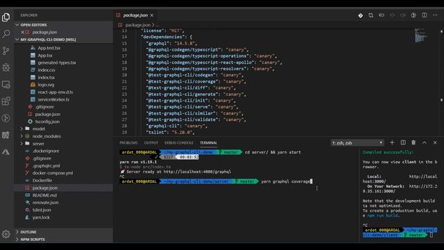Kill terminal with trash icon
The width and height of the screenshot is (444, 250).
point(413,142)
